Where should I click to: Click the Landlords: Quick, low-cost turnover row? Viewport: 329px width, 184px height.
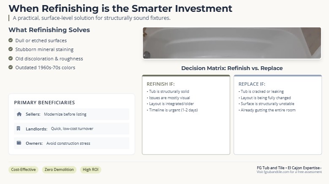pyautogui.click(x=71, y=129)
